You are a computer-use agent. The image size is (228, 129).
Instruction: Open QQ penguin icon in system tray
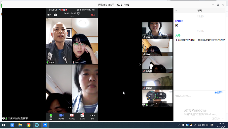(x=191, y=125)
